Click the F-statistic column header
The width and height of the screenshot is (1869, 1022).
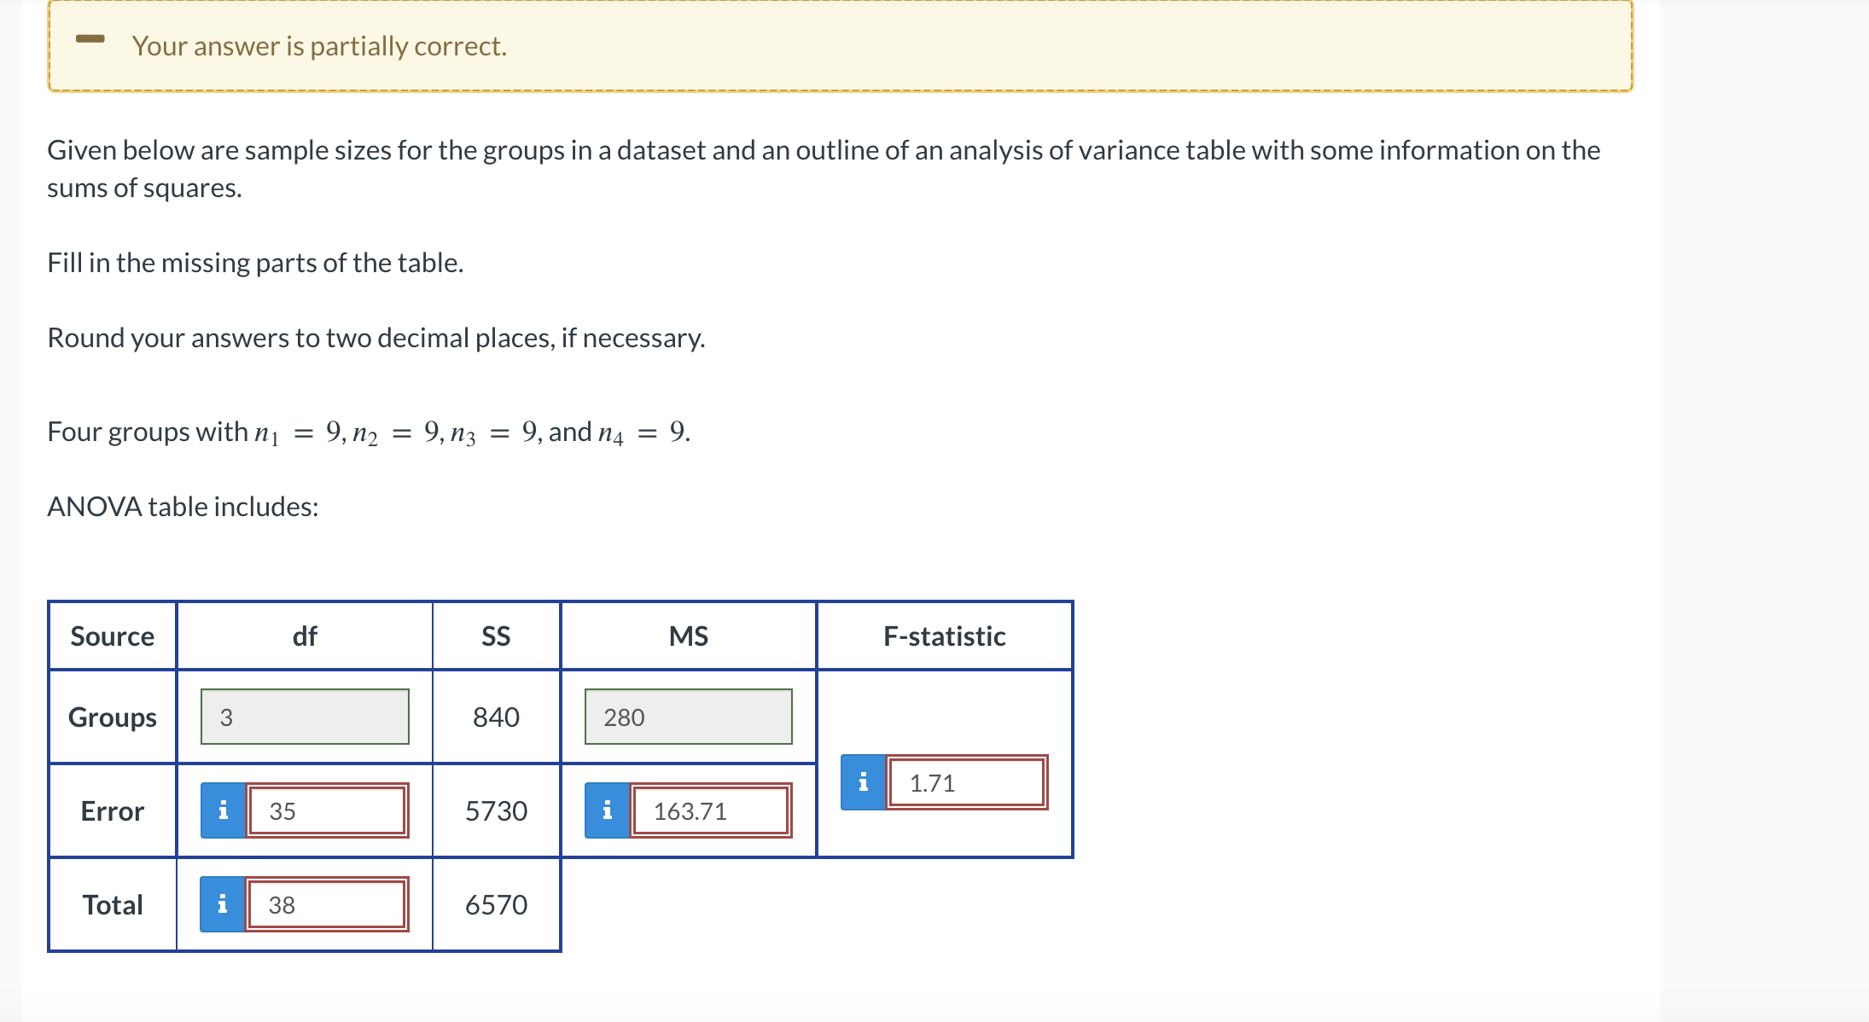(x=945, y=635)
